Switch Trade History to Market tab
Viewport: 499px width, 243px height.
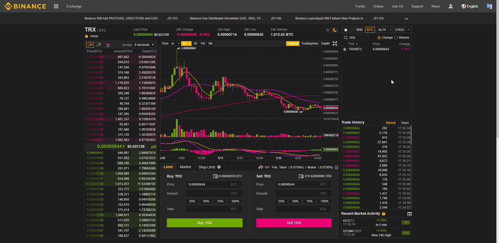(x=391, y=123)
